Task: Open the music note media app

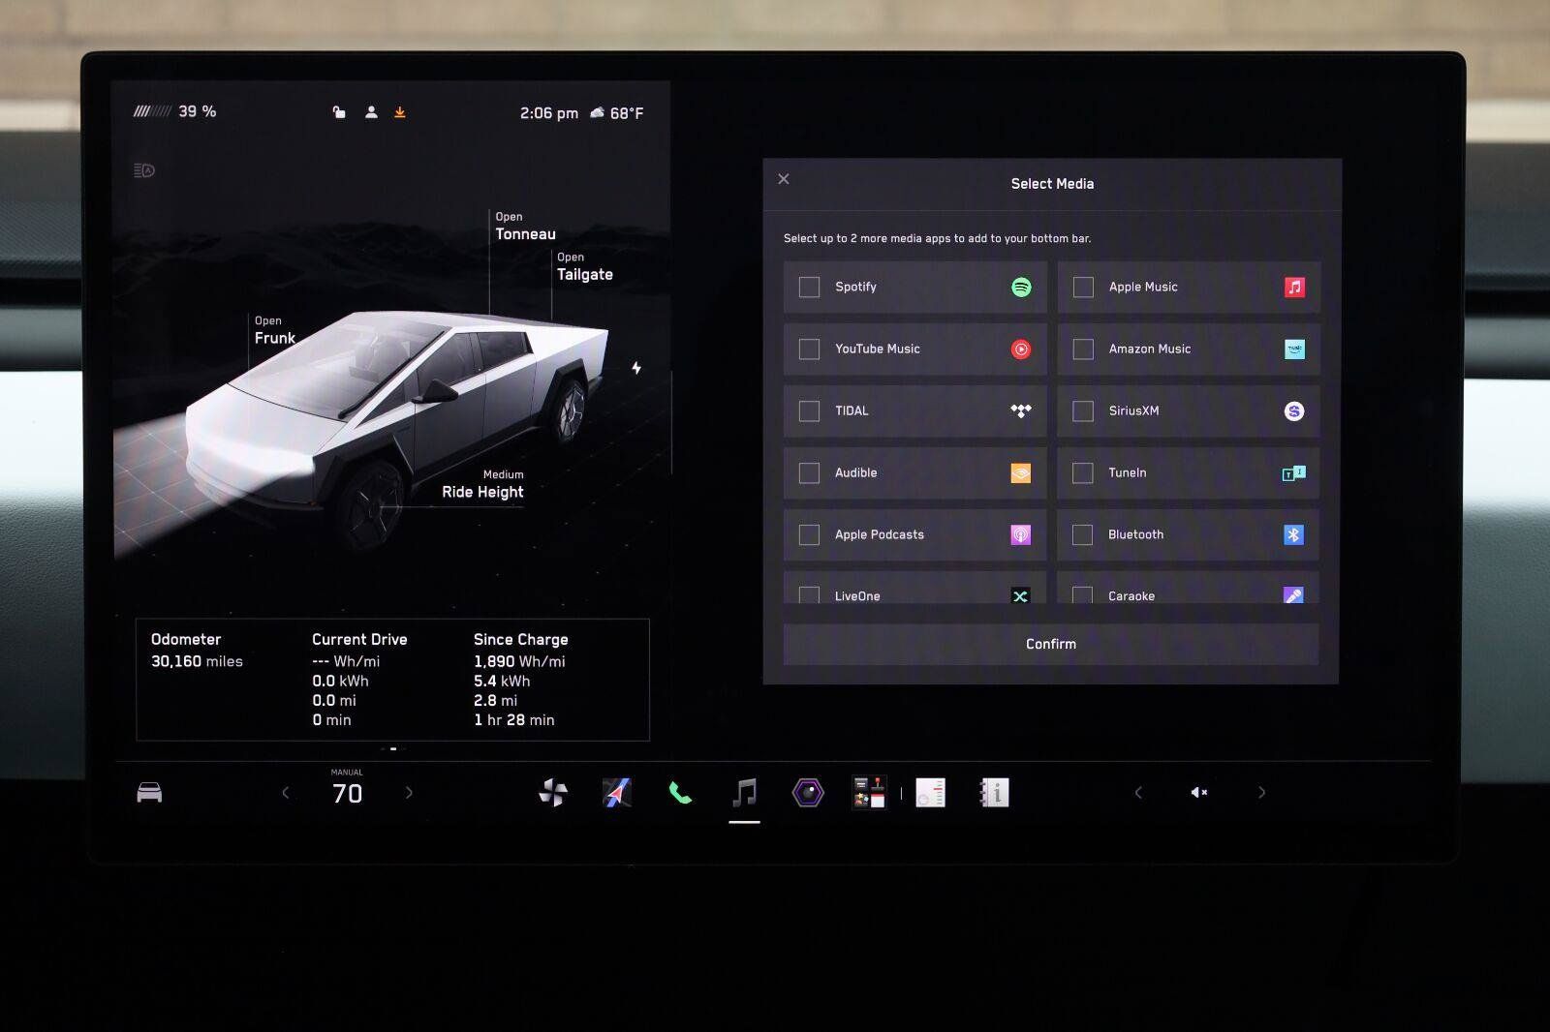Action: pos(744,793)
